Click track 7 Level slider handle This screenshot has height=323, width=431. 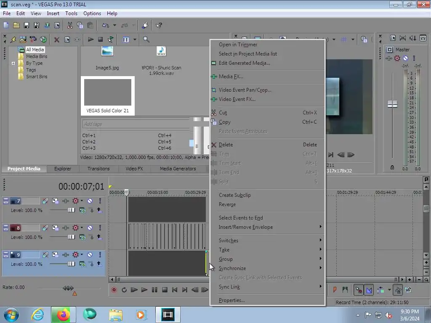71,210
